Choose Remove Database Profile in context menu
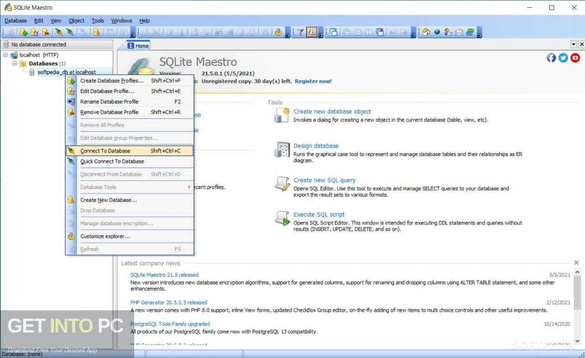 [x=130, y=112]
